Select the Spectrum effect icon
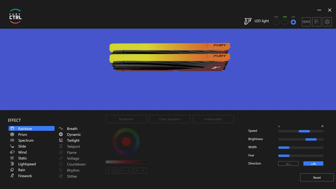This screenshot has width=336, height=189. coord(12,140)
